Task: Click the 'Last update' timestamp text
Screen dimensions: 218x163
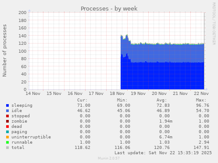Action: pyautogui.click(x=163, y=153)
